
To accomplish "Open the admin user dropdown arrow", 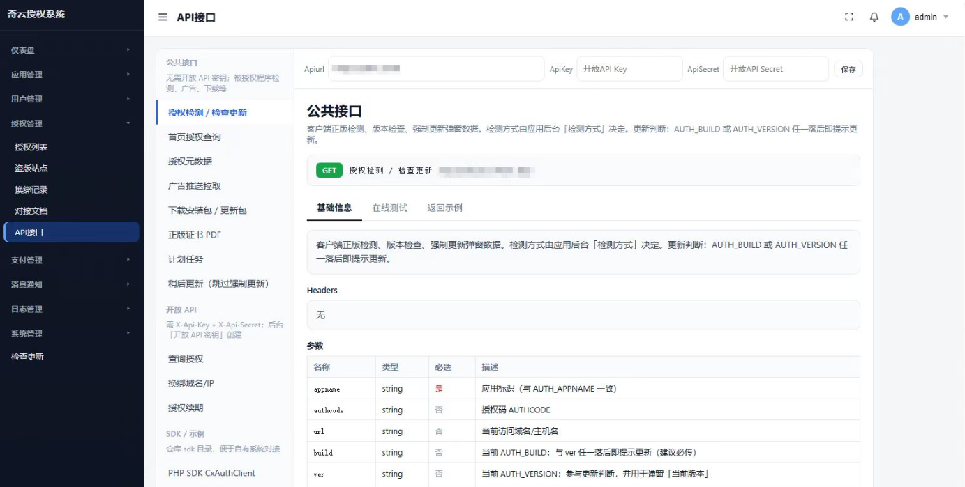I will 946,17.
